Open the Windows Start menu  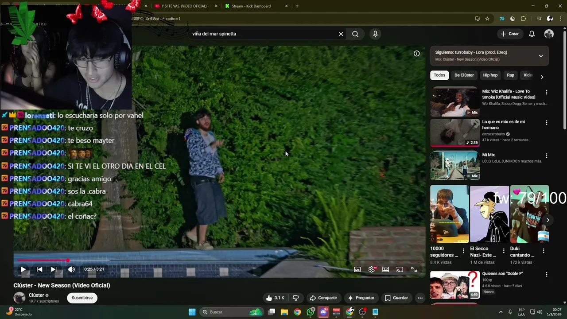(192, 312)
